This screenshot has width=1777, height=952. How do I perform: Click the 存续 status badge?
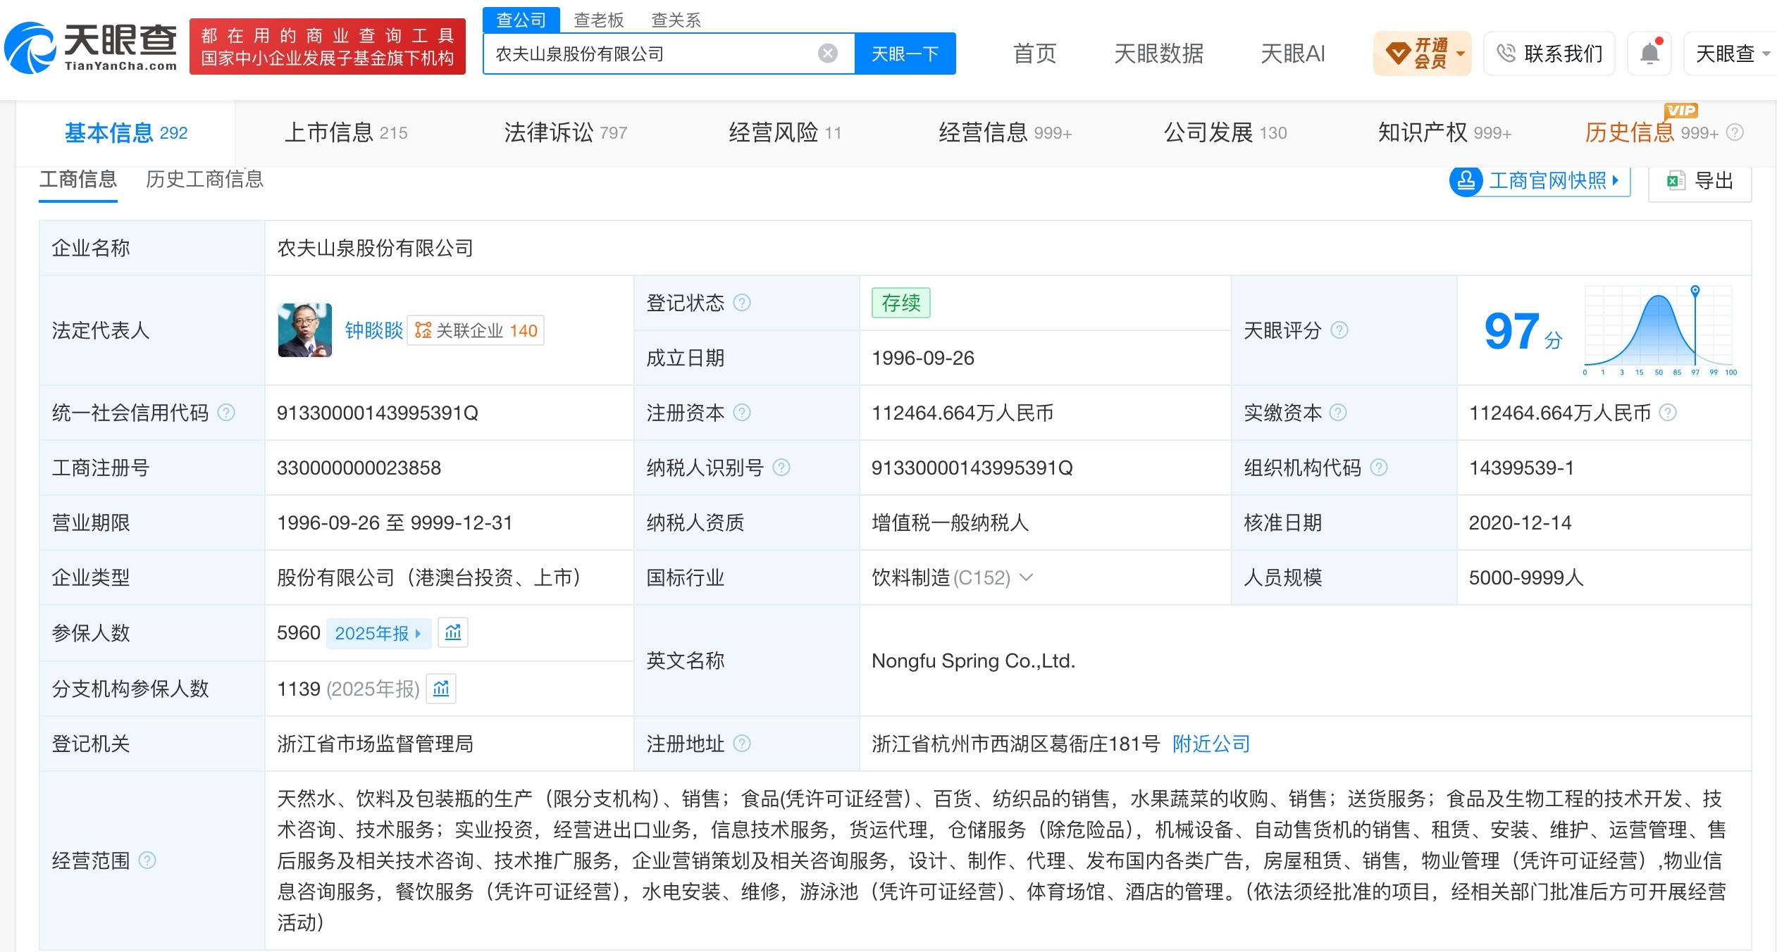[x=901, y=303]
